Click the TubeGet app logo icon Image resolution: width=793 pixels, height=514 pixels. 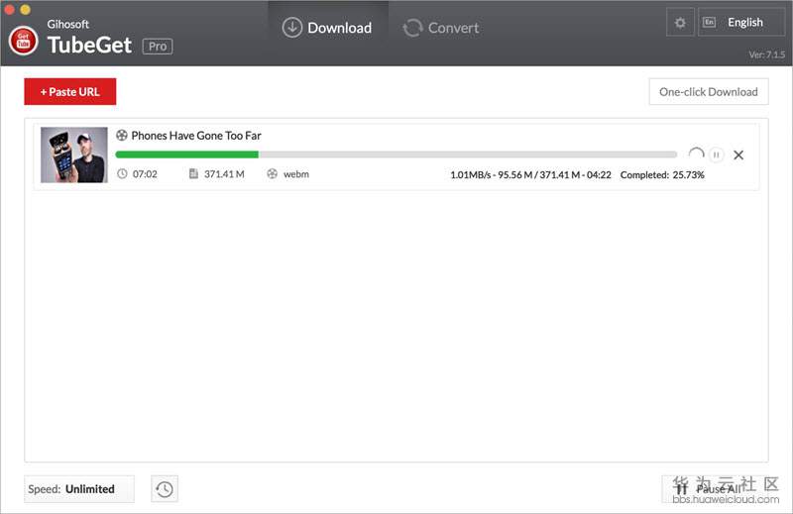tap(23, 41)
